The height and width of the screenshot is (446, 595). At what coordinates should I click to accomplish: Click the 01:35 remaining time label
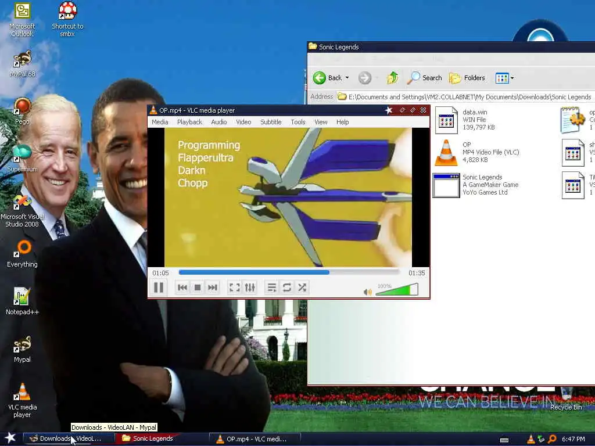tap(417, 273)
